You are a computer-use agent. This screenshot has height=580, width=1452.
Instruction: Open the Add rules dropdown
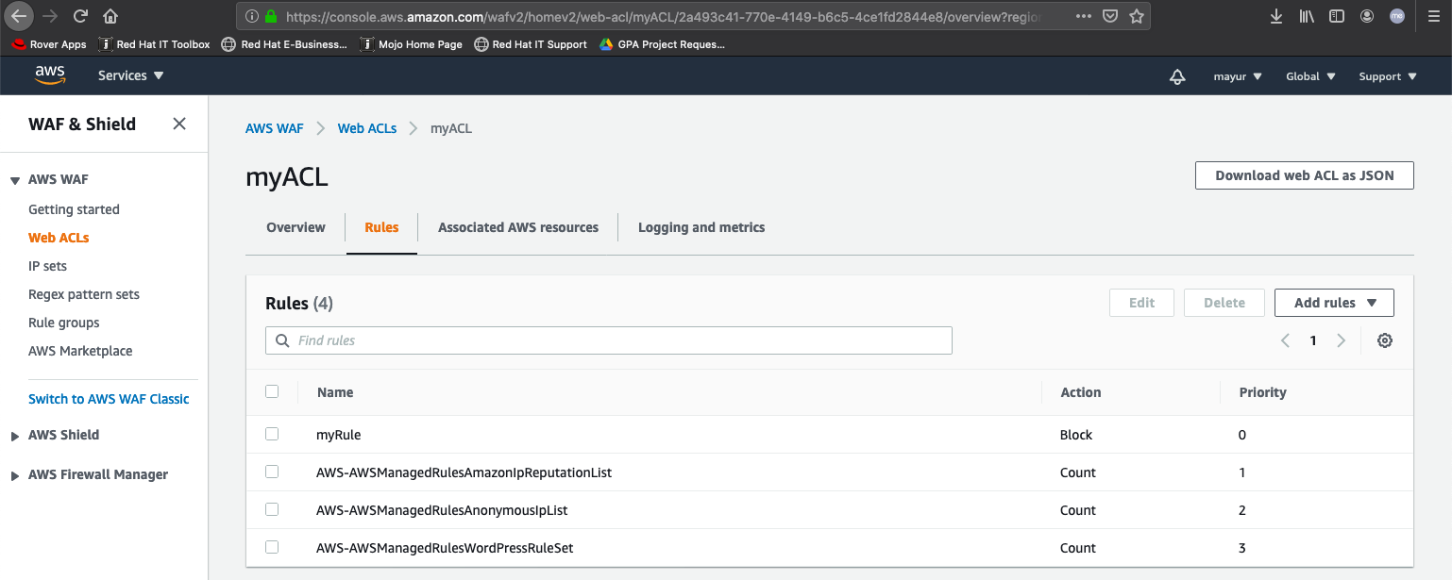pos(1333,303)
